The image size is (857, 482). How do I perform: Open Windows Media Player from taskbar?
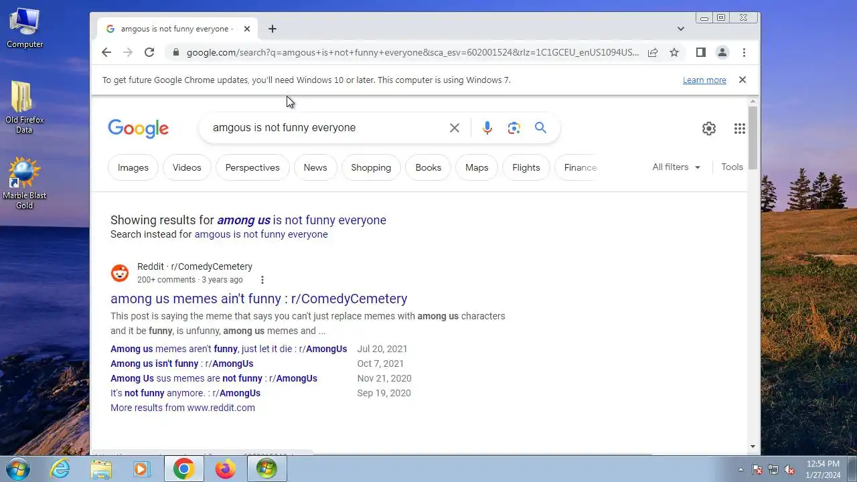click(141, 469)
